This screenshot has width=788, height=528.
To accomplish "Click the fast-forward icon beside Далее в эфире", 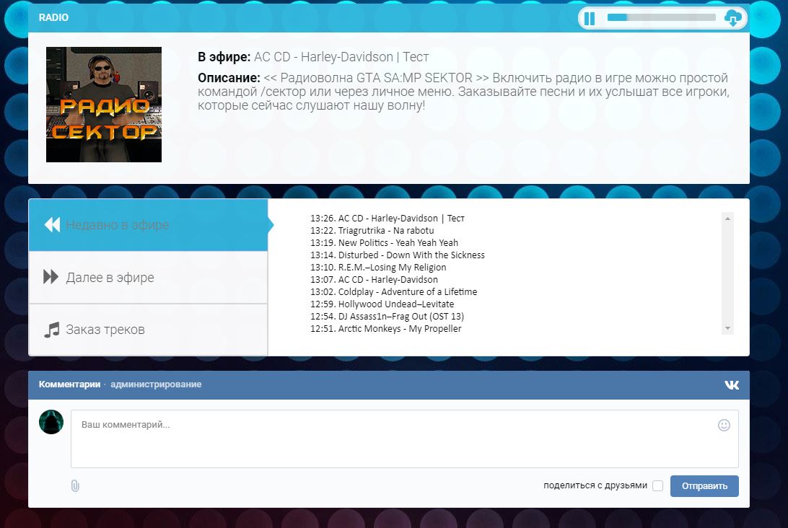I will [x=51, y=277].
